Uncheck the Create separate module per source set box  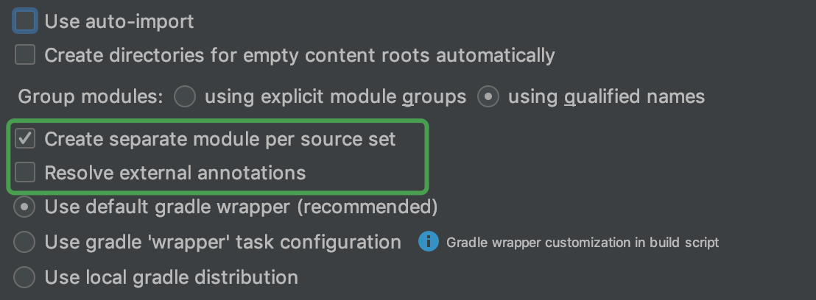(x=25, y=139)
